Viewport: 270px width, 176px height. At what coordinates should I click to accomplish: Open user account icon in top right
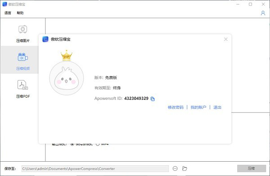click(263, 13)
